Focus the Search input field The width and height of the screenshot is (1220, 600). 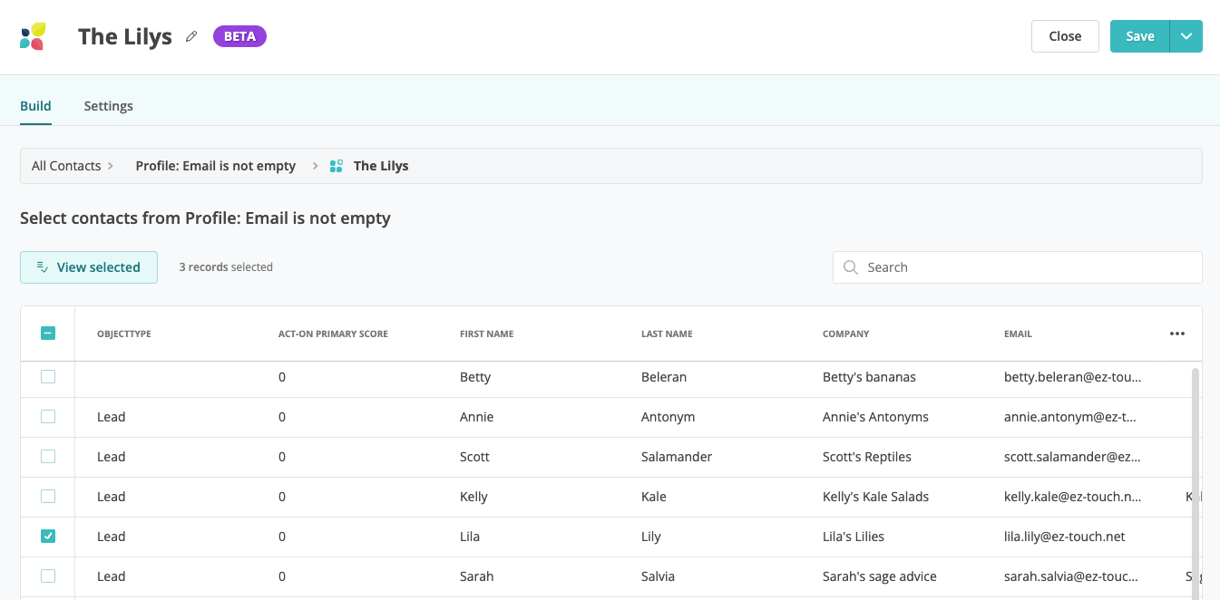(x=1018, y=267)
